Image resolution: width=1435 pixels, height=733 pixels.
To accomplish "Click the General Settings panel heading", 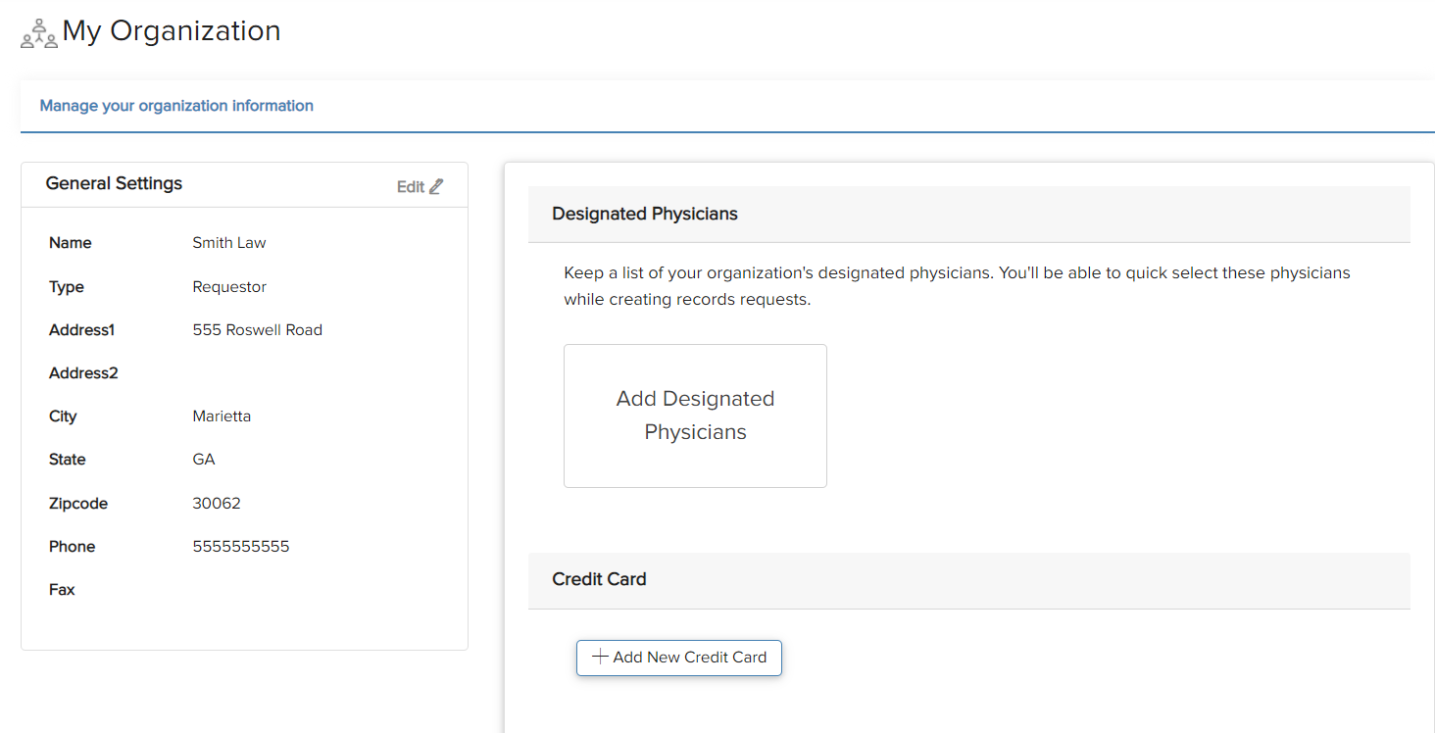I will (x=114, y=183).
